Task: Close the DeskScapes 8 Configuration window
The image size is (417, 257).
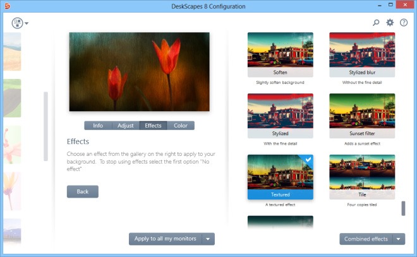Action: (x=405, y=4)
